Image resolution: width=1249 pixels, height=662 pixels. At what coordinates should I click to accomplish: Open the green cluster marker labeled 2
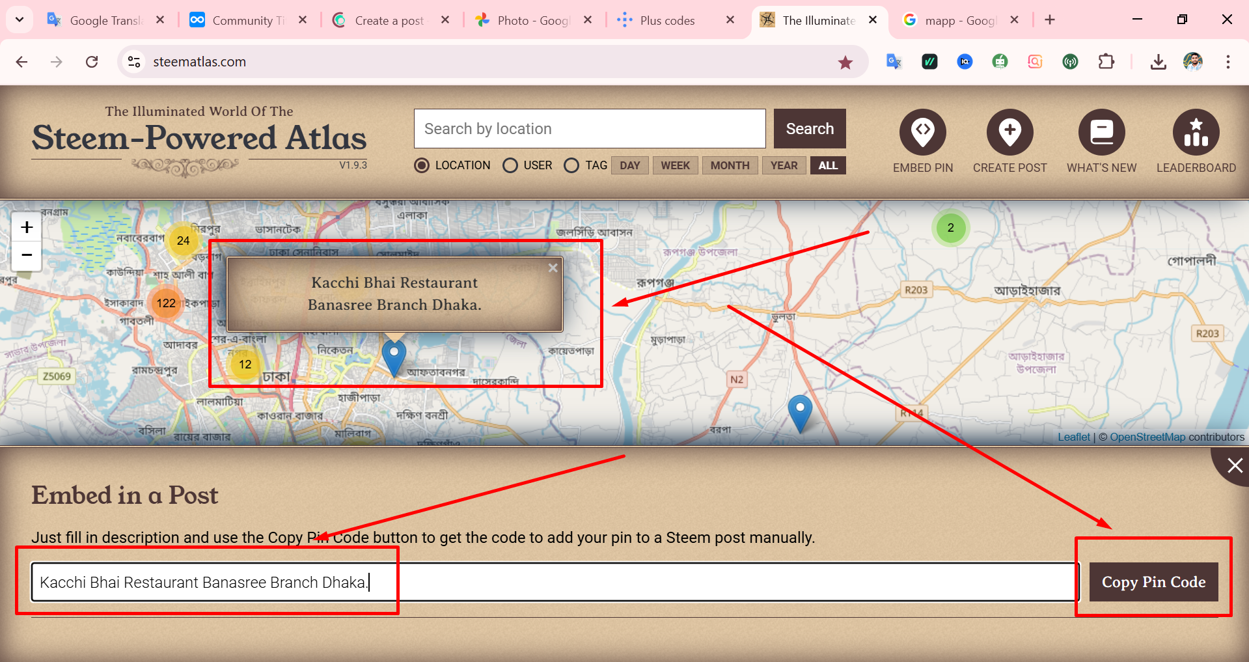(951, 228)
